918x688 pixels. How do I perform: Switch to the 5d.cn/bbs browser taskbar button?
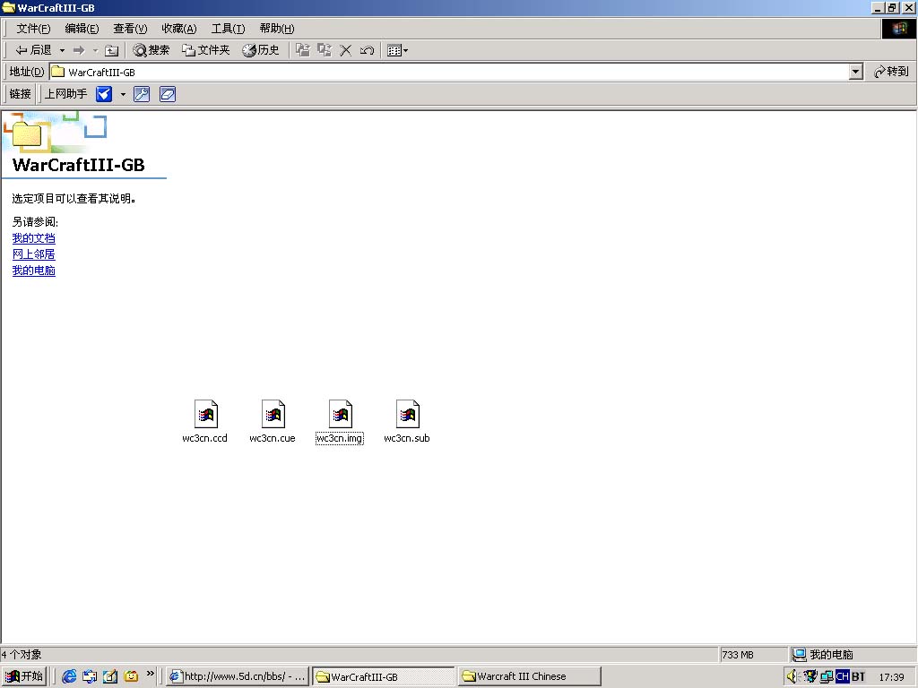[237, 676]
